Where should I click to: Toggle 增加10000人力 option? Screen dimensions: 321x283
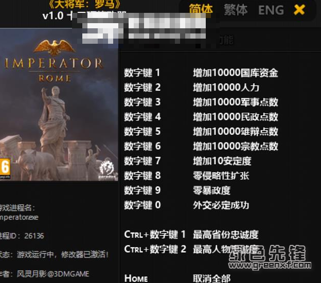pos(226,87)
